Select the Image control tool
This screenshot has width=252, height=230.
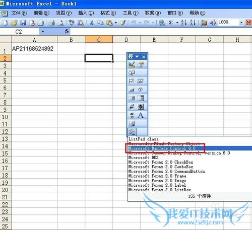coord(132,124)
